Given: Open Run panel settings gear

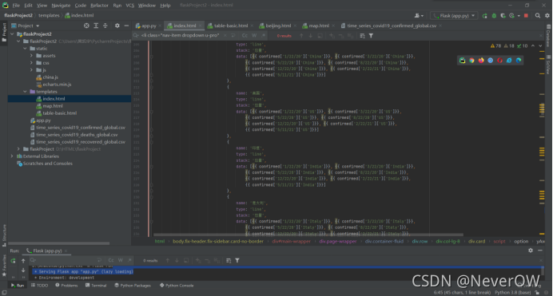Looking at the screenshot, I should (x=531, y=251).
